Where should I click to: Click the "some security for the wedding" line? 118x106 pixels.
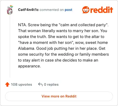pos(46,54)
